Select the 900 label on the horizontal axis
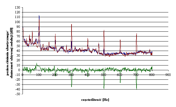Image resolution: width=176 pixels, height=107 pixels. click(168, 75)
